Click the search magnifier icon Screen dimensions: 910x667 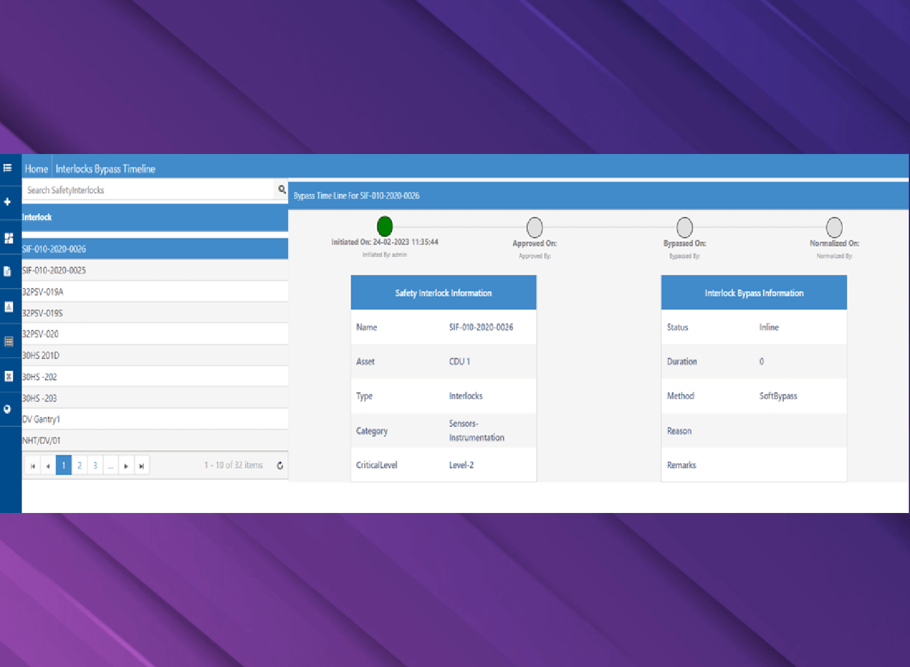(281, 190)
